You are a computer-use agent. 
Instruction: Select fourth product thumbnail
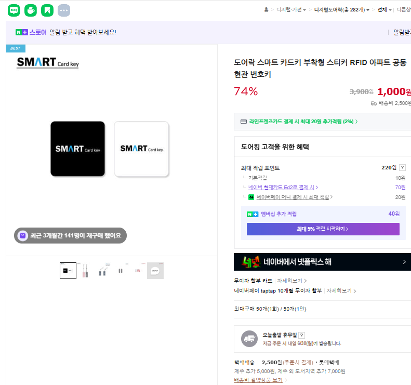tap(121, 271)
